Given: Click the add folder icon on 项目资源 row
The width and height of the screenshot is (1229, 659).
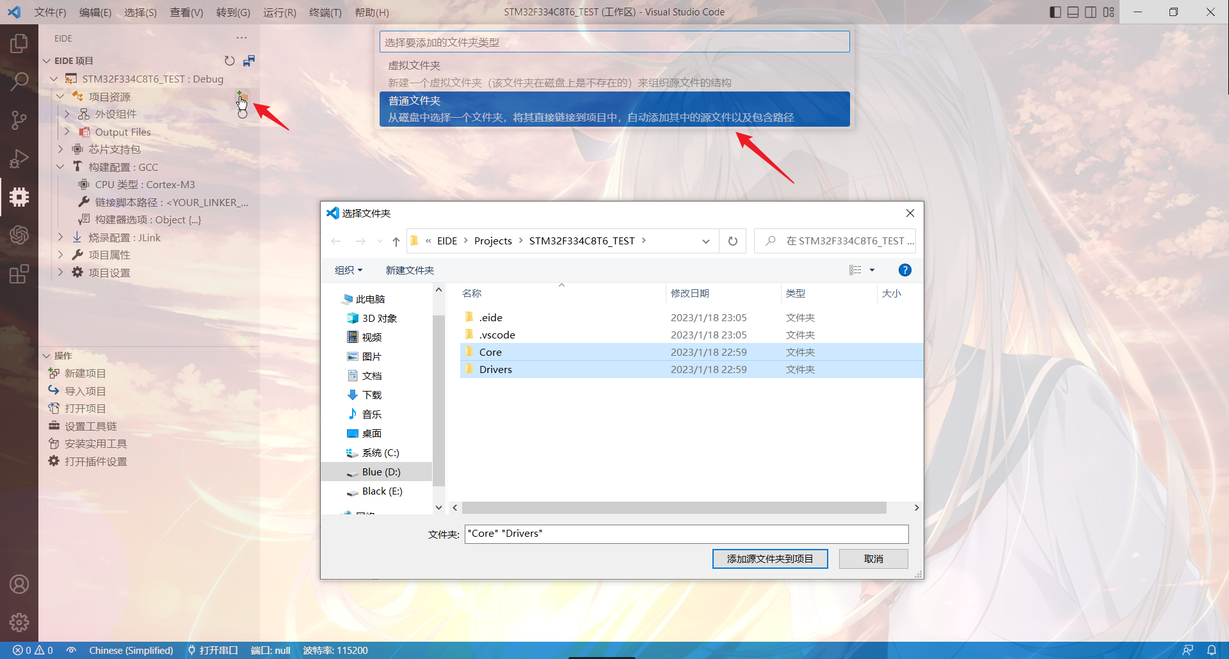Looking at the screenshot, I should [x=242, y=97].
